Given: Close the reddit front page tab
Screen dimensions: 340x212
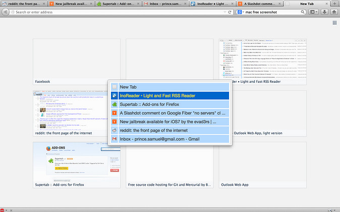Looking at the screenshot, I should point(44,4).
